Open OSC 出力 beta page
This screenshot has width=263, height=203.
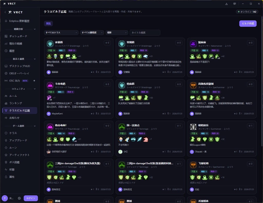[x=20, y=81]
